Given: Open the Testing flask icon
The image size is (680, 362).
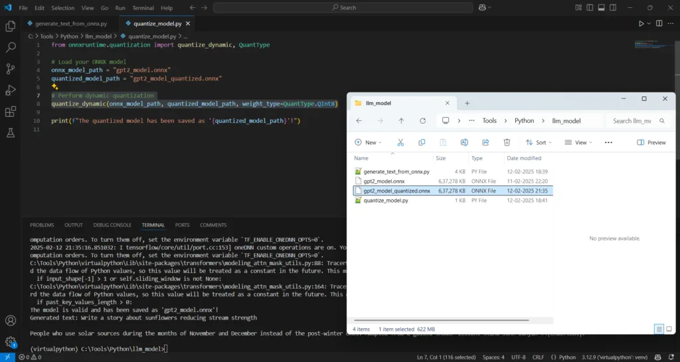Looking at the screenshot, I should coord(11,133).
